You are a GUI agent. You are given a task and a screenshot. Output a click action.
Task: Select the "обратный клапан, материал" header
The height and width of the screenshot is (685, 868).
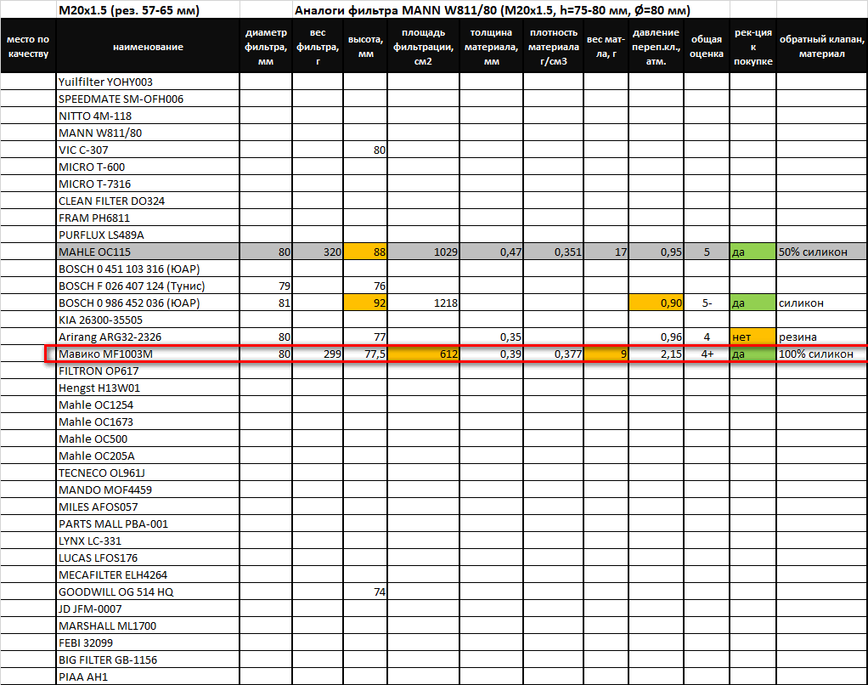point(822,47)
